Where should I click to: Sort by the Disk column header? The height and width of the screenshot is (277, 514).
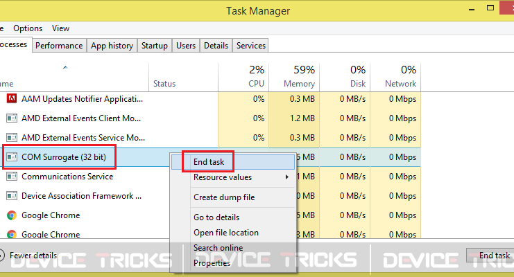click(345, 78)
